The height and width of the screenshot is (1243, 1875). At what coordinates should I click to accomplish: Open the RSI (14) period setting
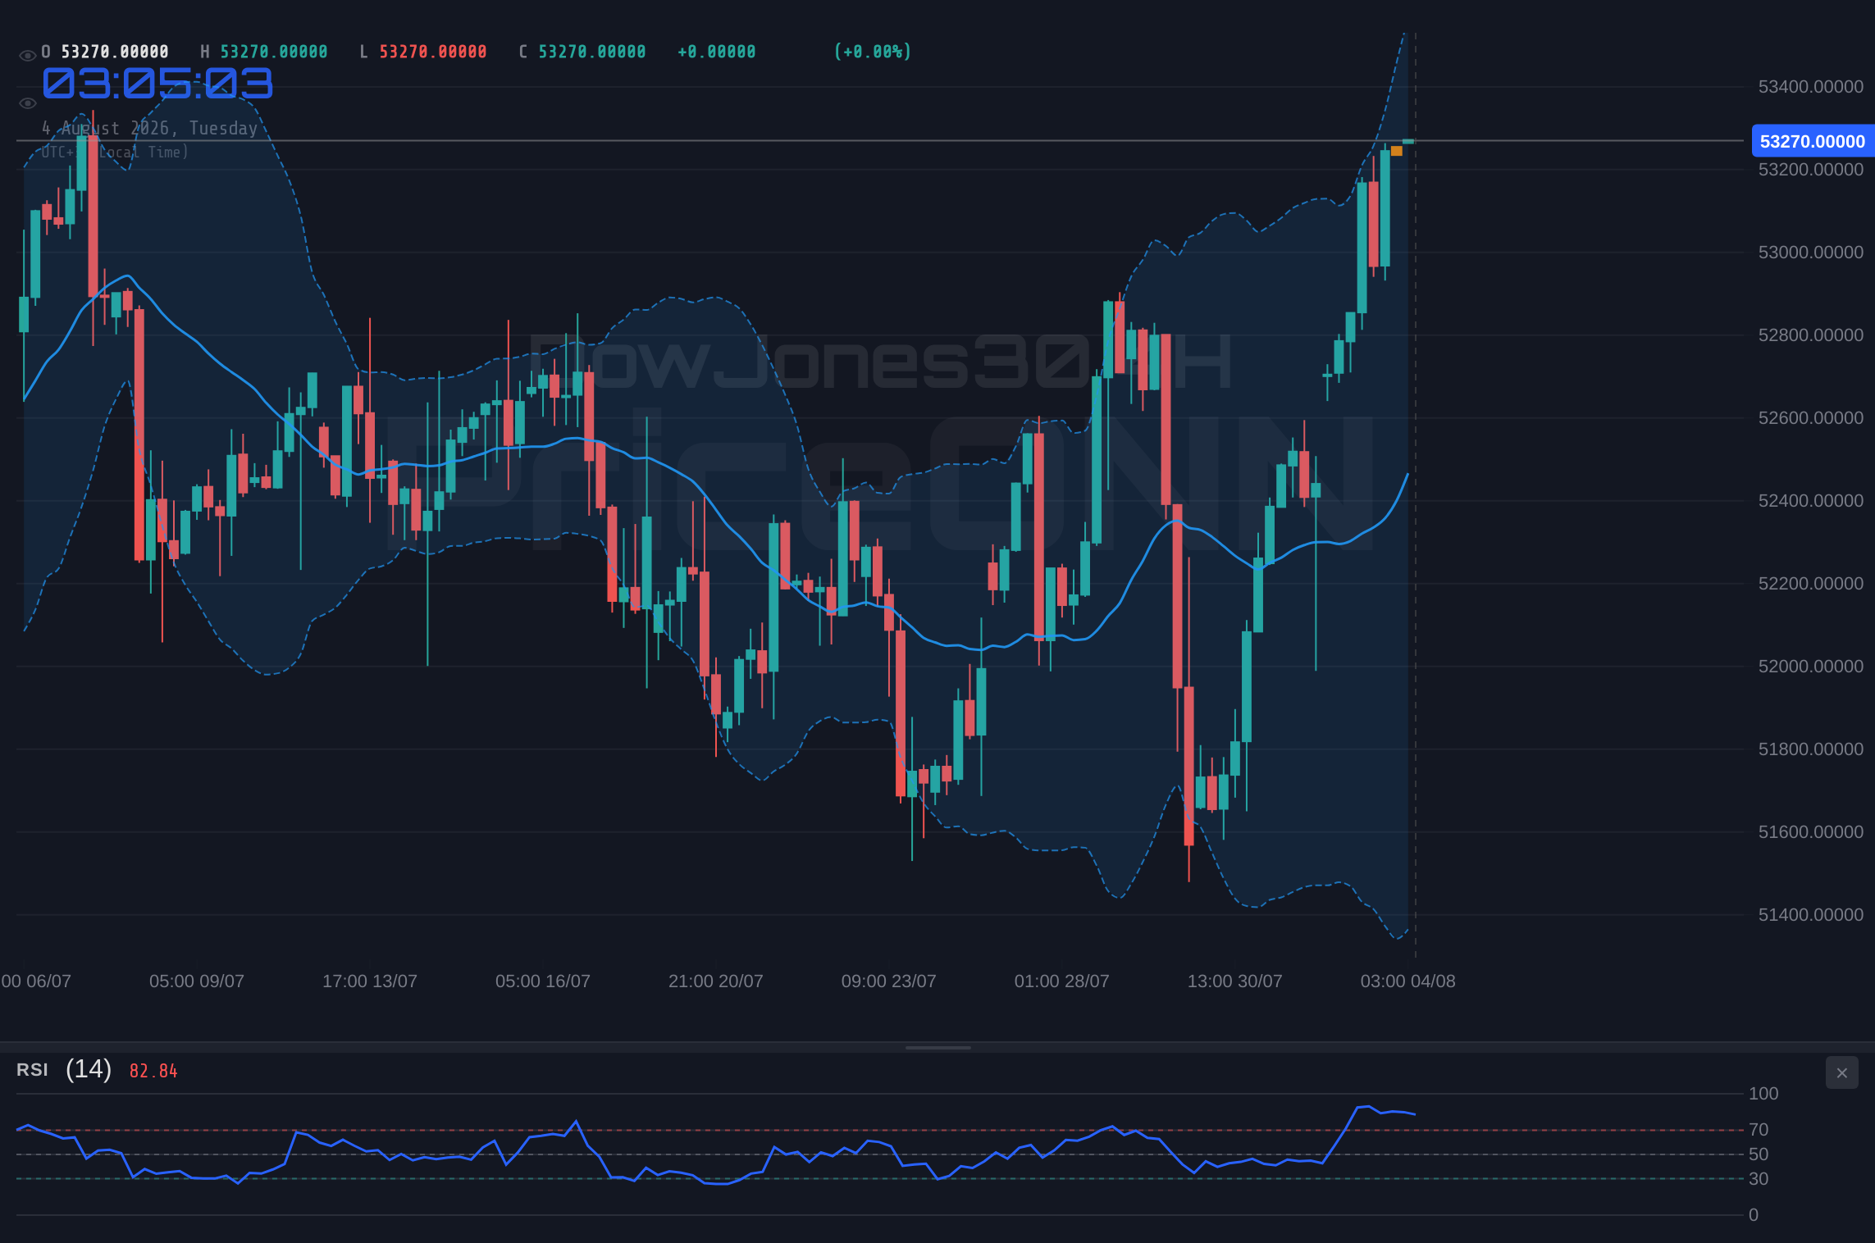click(89, 1069)
